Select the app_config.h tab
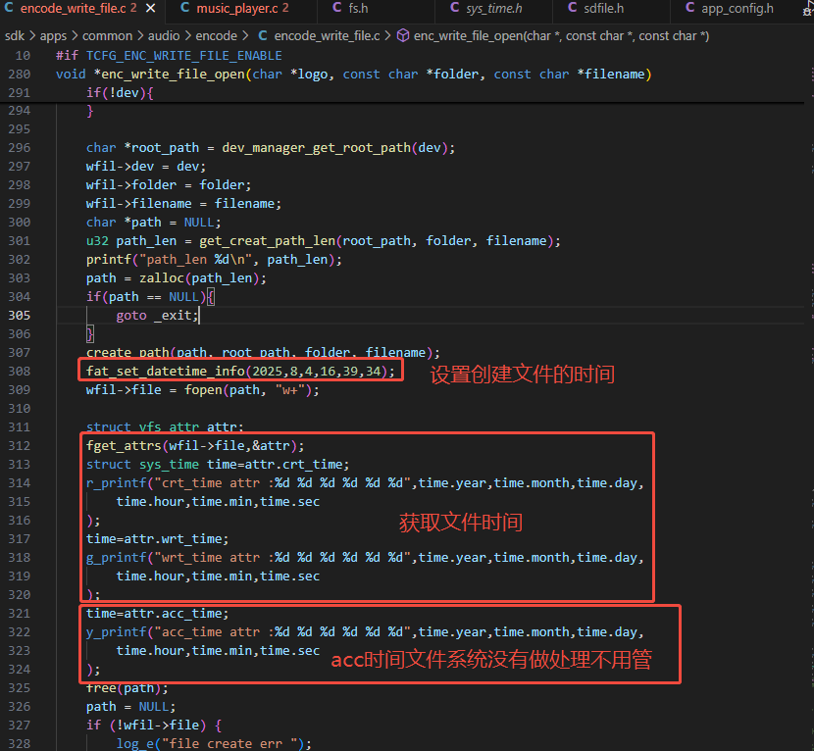 (x=738, y=8)
